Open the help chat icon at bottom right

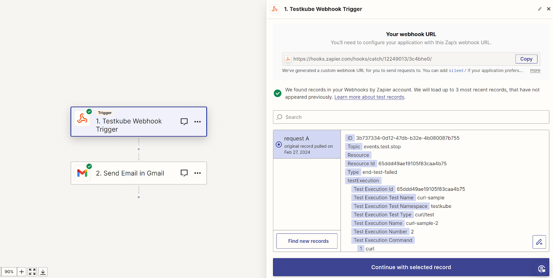(542, 269)
